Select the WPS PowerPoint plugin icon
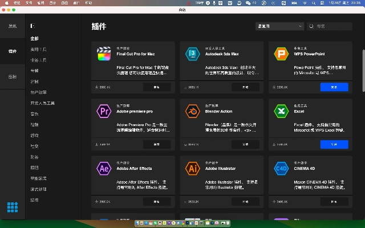The width and height of the screenshot is (365, 228). click(281, 54)
